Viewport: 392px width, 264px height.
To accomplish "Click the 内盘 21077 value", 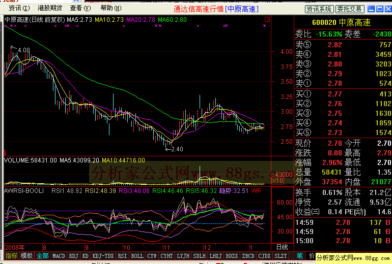I will click(381, 182).
